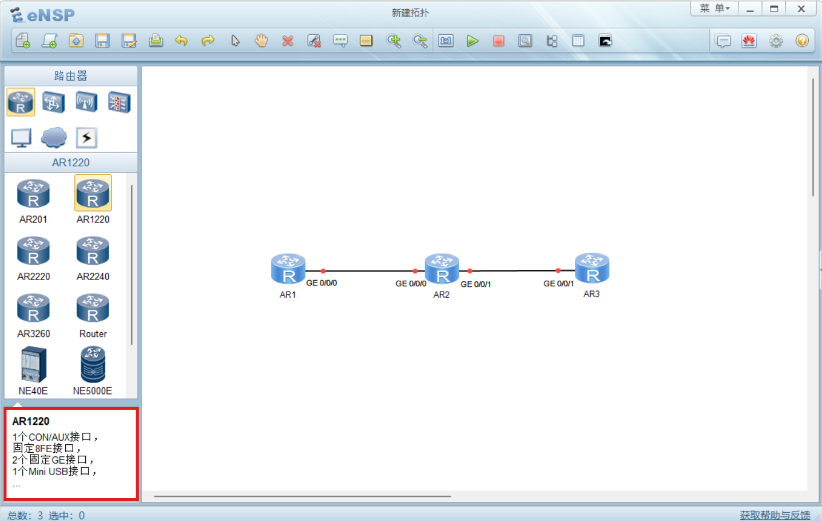This screenshot has height=522, width=822.
Task: Choose the AR1220 router model
Action: coord(93,200)
